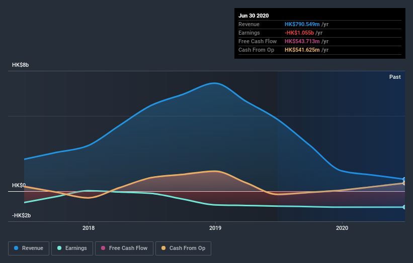Click the Earnings row label in tooltip
The image size is (413, 263).
pyautogui.click(x=249, y=33)
